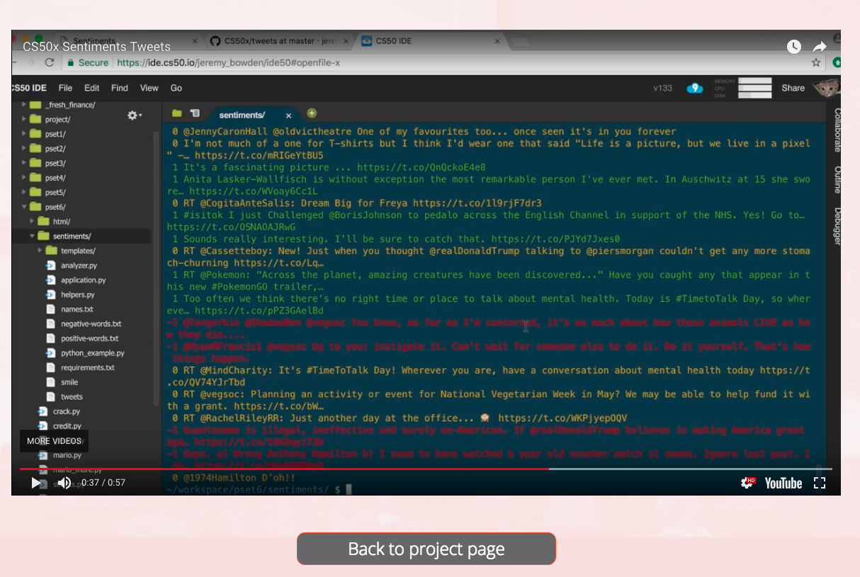Viewport: 860px width, 577px height.
Task: Click the Python file icon beside analyzer.py
Action: click(x=50, y=265)
